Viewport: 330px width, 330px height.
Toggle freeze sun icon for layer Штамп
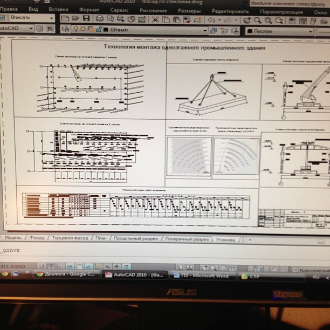coord(82,29)
